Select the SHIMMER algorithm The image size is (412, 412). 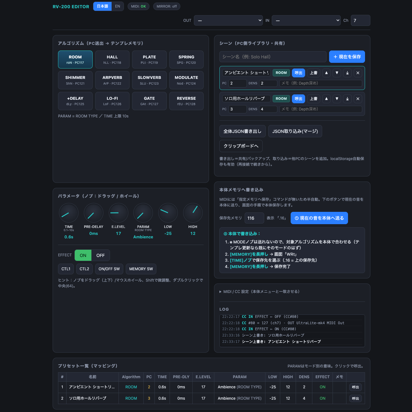(x=75, y=80)
